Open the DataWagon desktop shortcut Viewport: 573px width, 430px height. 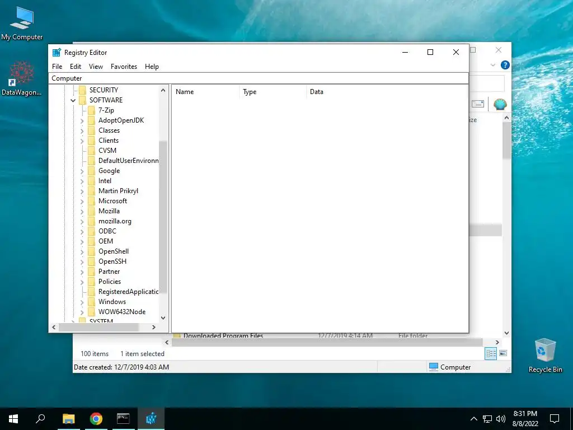click(22, 78)
